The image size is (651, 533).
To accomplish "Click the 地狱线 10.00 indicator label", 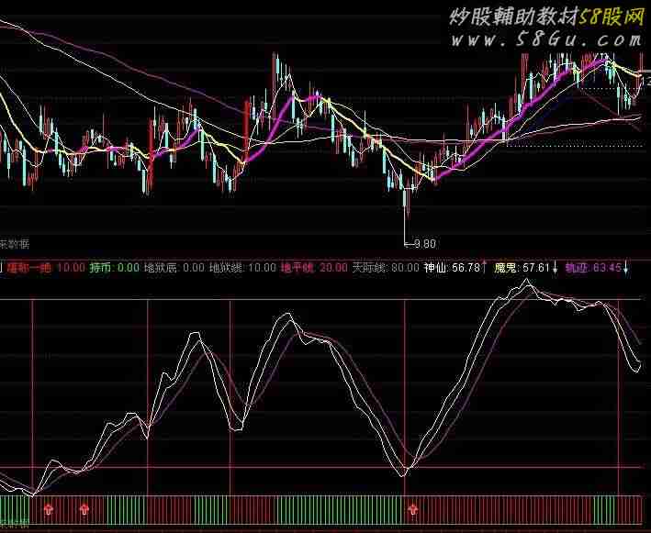I will tap(242, 268).
